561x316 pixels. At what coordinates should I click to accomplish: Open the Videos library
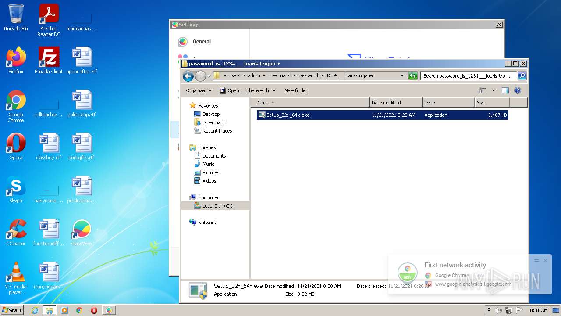209,181
